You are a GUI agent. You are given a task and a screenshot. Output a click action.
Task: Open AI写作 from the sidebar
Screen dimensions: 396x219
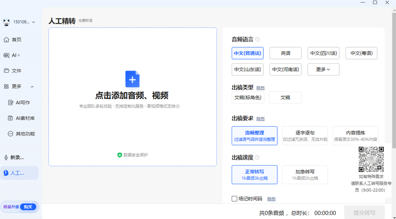(19, 102)
